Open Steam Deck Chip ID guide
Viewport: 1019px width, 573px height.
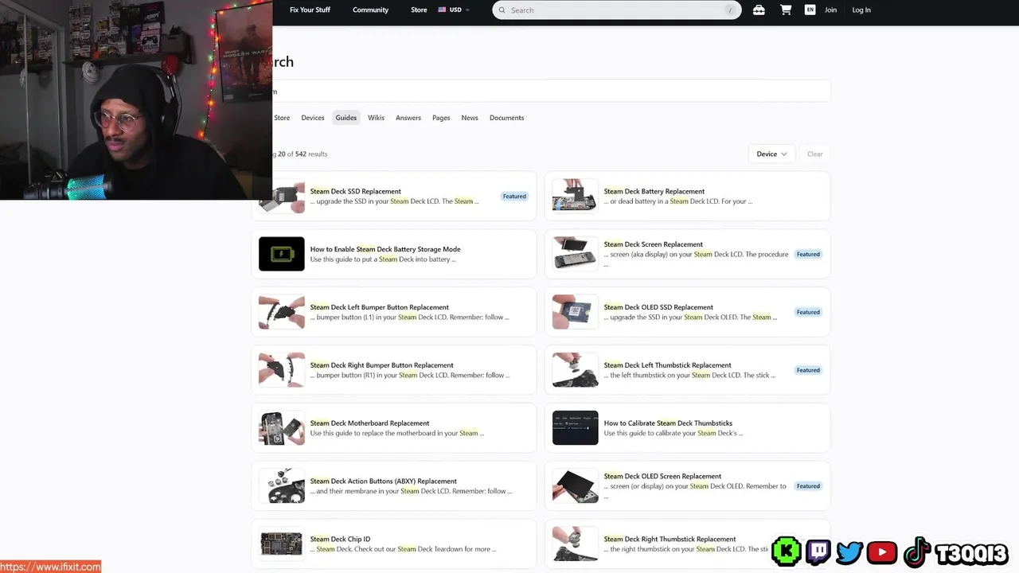coord(340,540)
